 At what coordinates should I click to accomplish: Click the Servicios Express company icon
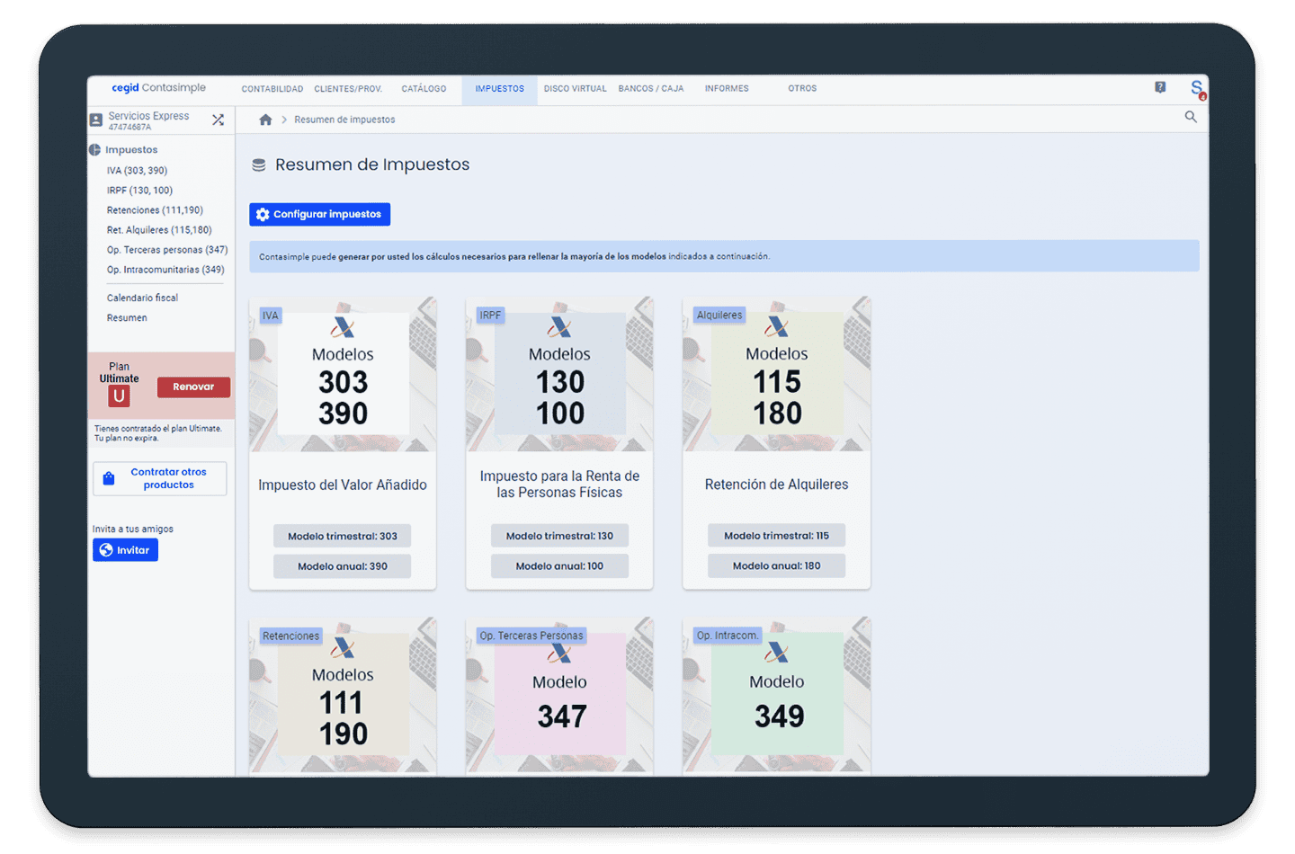tap(96, 120)
